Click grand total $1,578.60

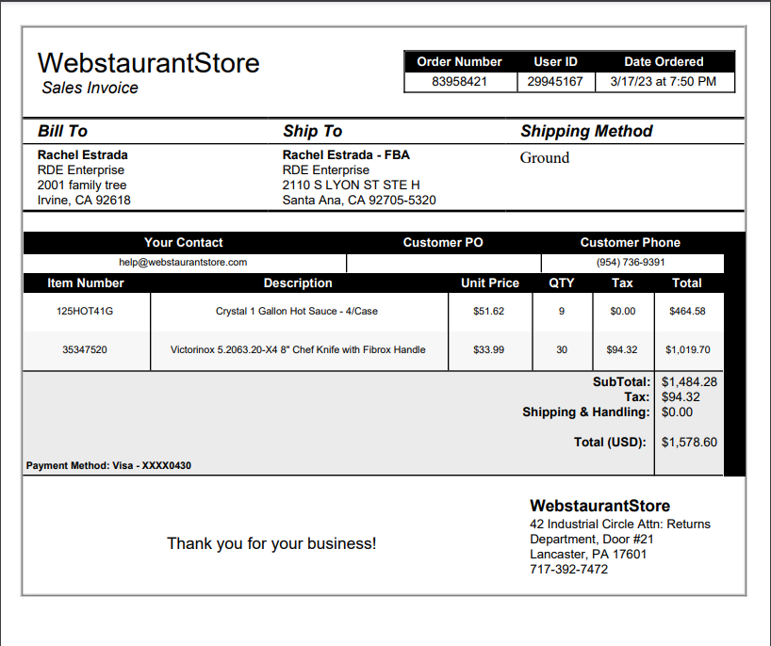689,443
